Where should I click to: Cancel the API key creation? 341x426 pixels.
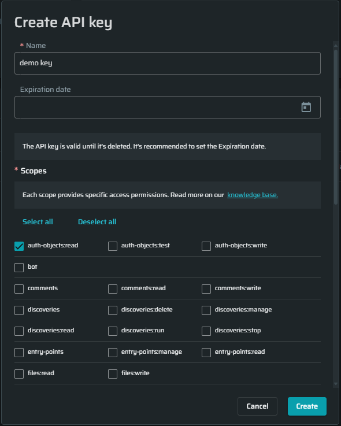pos(257,406)
